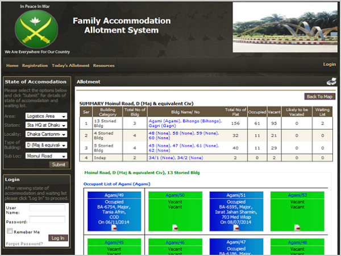
Task: Open document icon on Agami/50 card
Action: (175, 228)
